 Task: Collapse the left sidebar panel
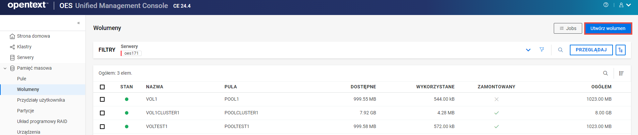tap(79, 23)
